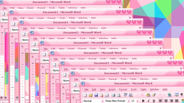Run Spelling and Grammar check icon
Image resolution: width=184 pixels, height=103 pixels.
[x=125, y=95]
